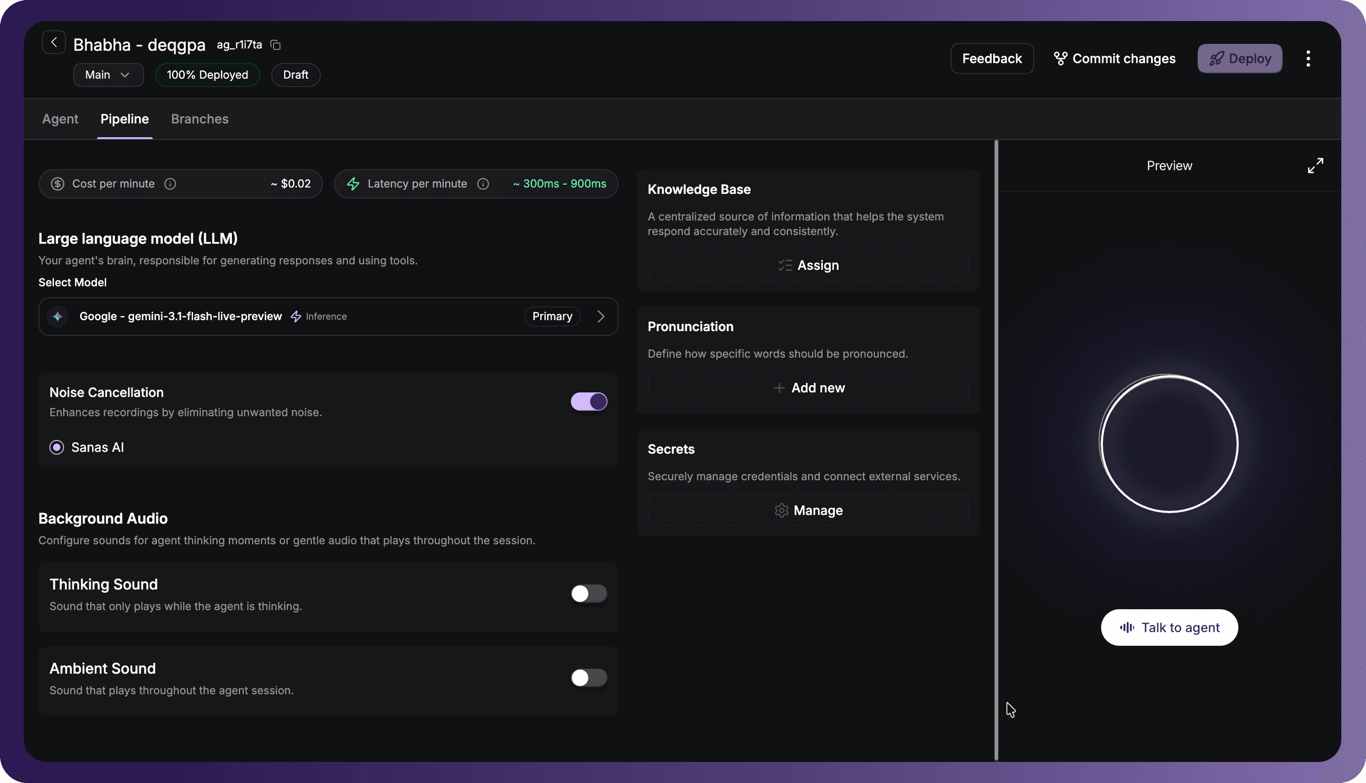Expand the Preview panel to fullscreen
Screen dimensions: 1366x783
pyautogui.click(x=1315, y=166)
